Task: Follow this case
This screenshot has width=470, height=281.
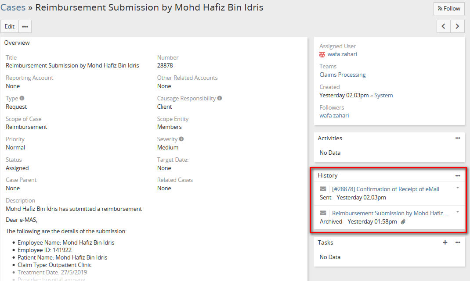Action: [x=449, y=9]
